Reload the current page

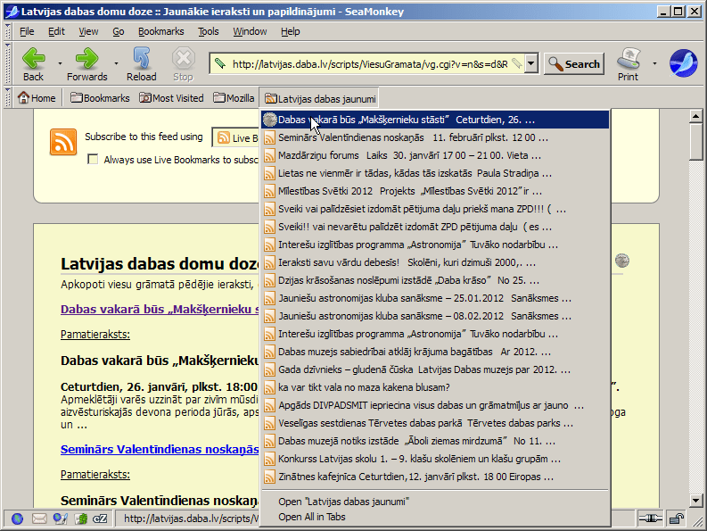click(x=142, y=58)
